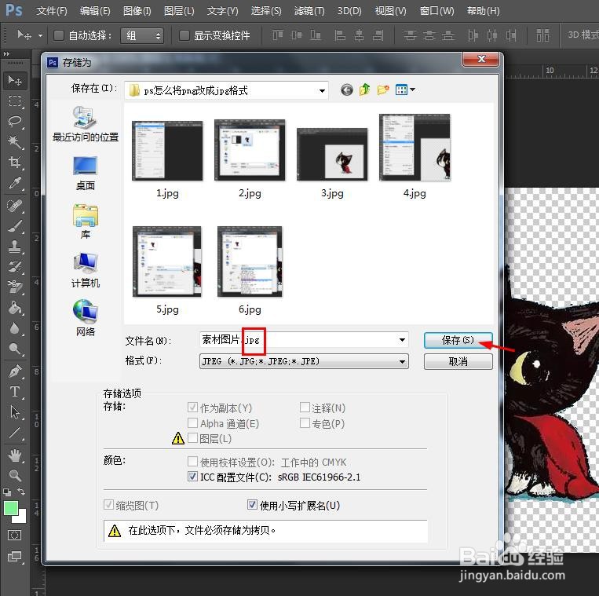The image size is (599, 596).
Task: Click the background color swatch
Action: coord(21,518)
